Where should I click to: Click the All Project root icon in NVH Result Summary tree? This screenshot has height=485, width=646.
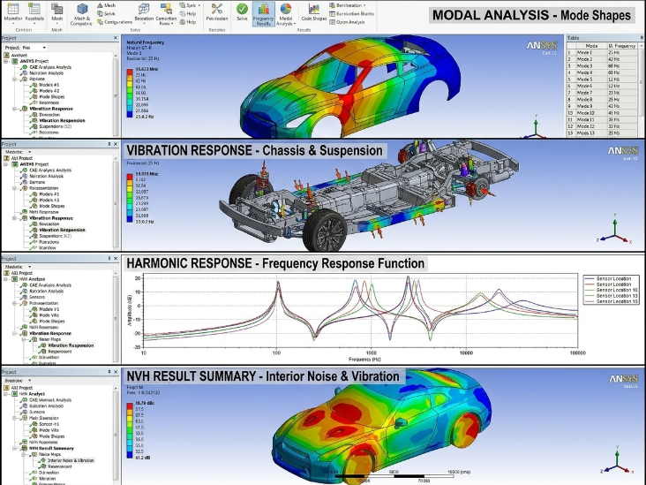[6, 388]
